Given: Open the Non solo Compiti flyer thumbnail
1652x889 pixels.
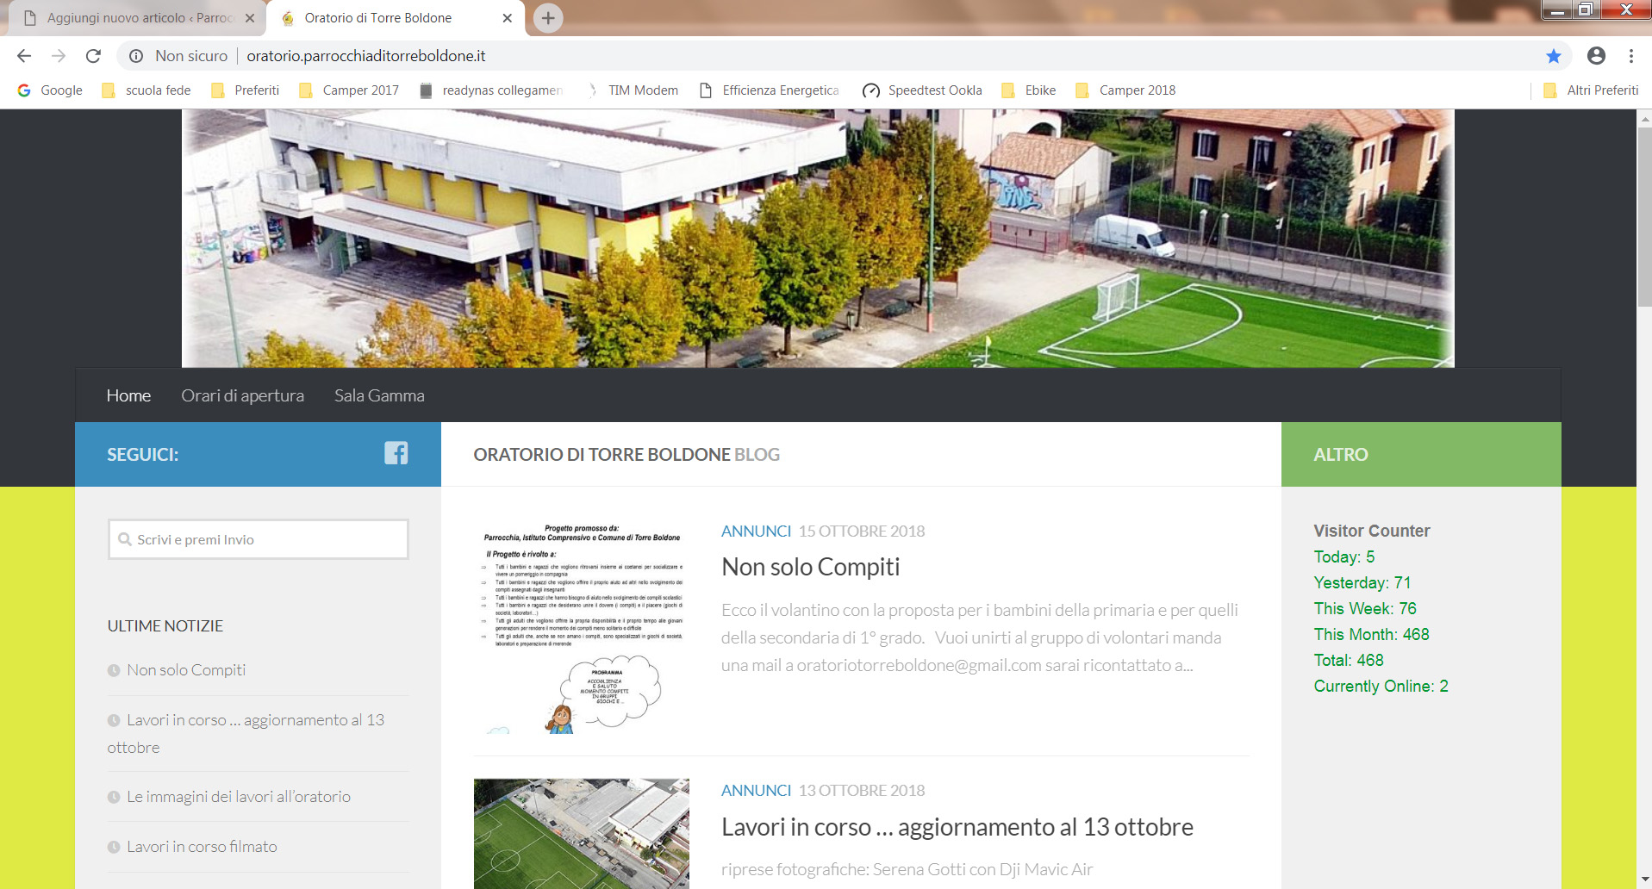Looking at the screenshot, I should [582, 627].
